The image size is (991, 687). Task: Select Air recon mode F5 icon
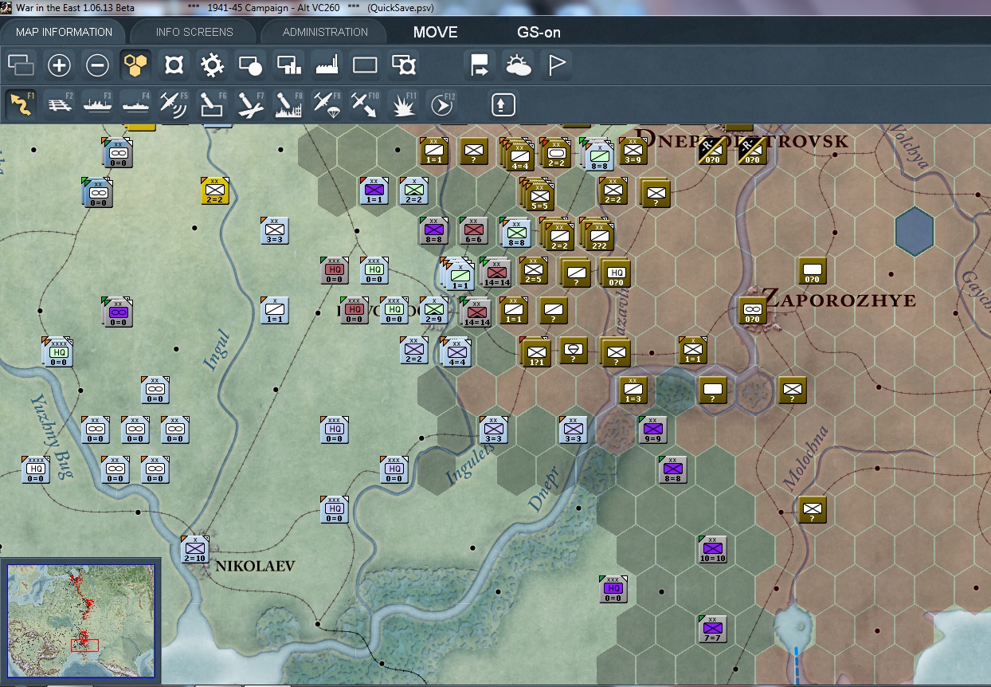point(174,104)
